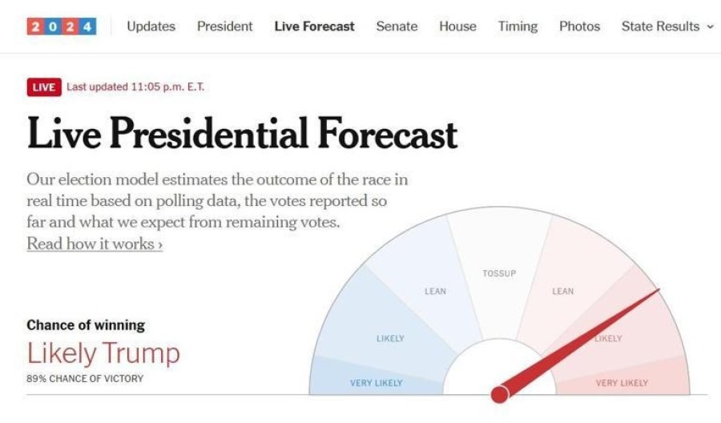Go to the President tab
The height and width of the screenshot is (423, 721).
[x=224, y=26]
